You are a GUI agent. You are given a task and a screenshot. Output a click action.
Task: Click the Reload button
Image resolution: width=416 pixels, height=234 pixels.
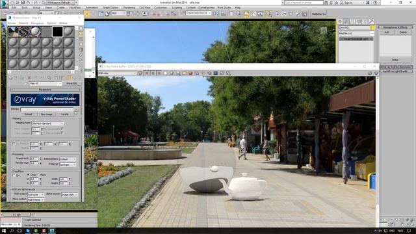click(28, 114)
